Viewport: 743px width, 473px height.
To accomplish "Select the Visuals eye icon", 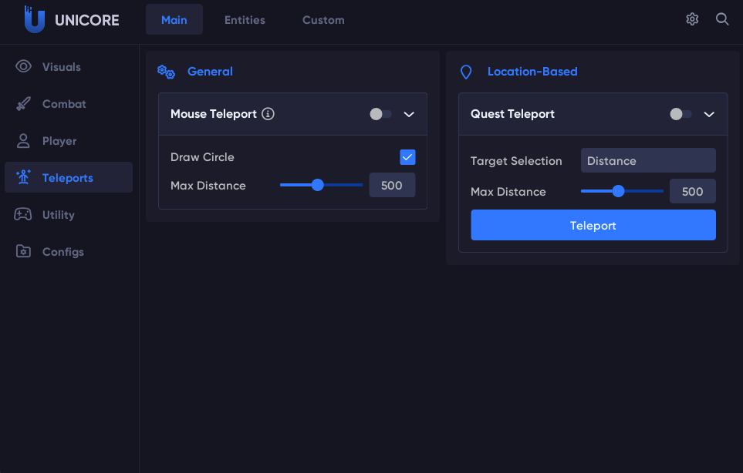I will (x=23, y=66).
